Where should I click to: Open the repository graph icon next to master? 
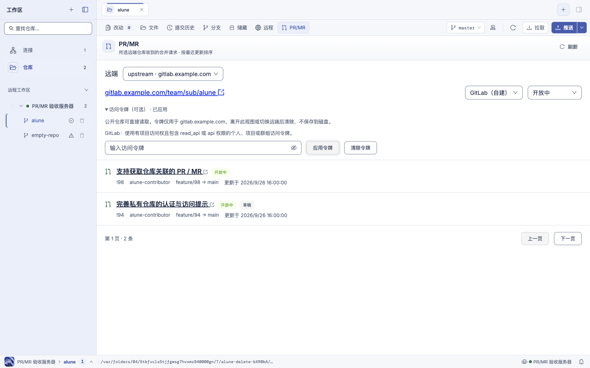point(493,28)
